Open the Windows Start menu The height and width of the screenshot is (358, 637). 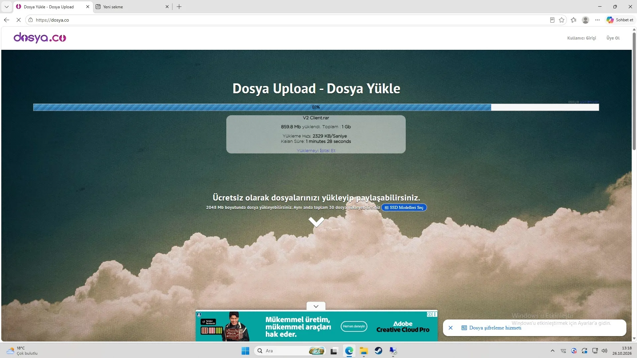pyautogui.click(x=245, y=351)
